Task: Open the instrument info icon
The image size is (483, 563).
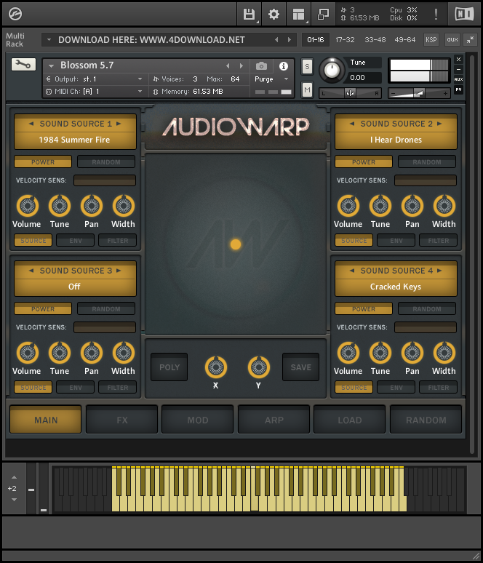Action: click(284, 66)
